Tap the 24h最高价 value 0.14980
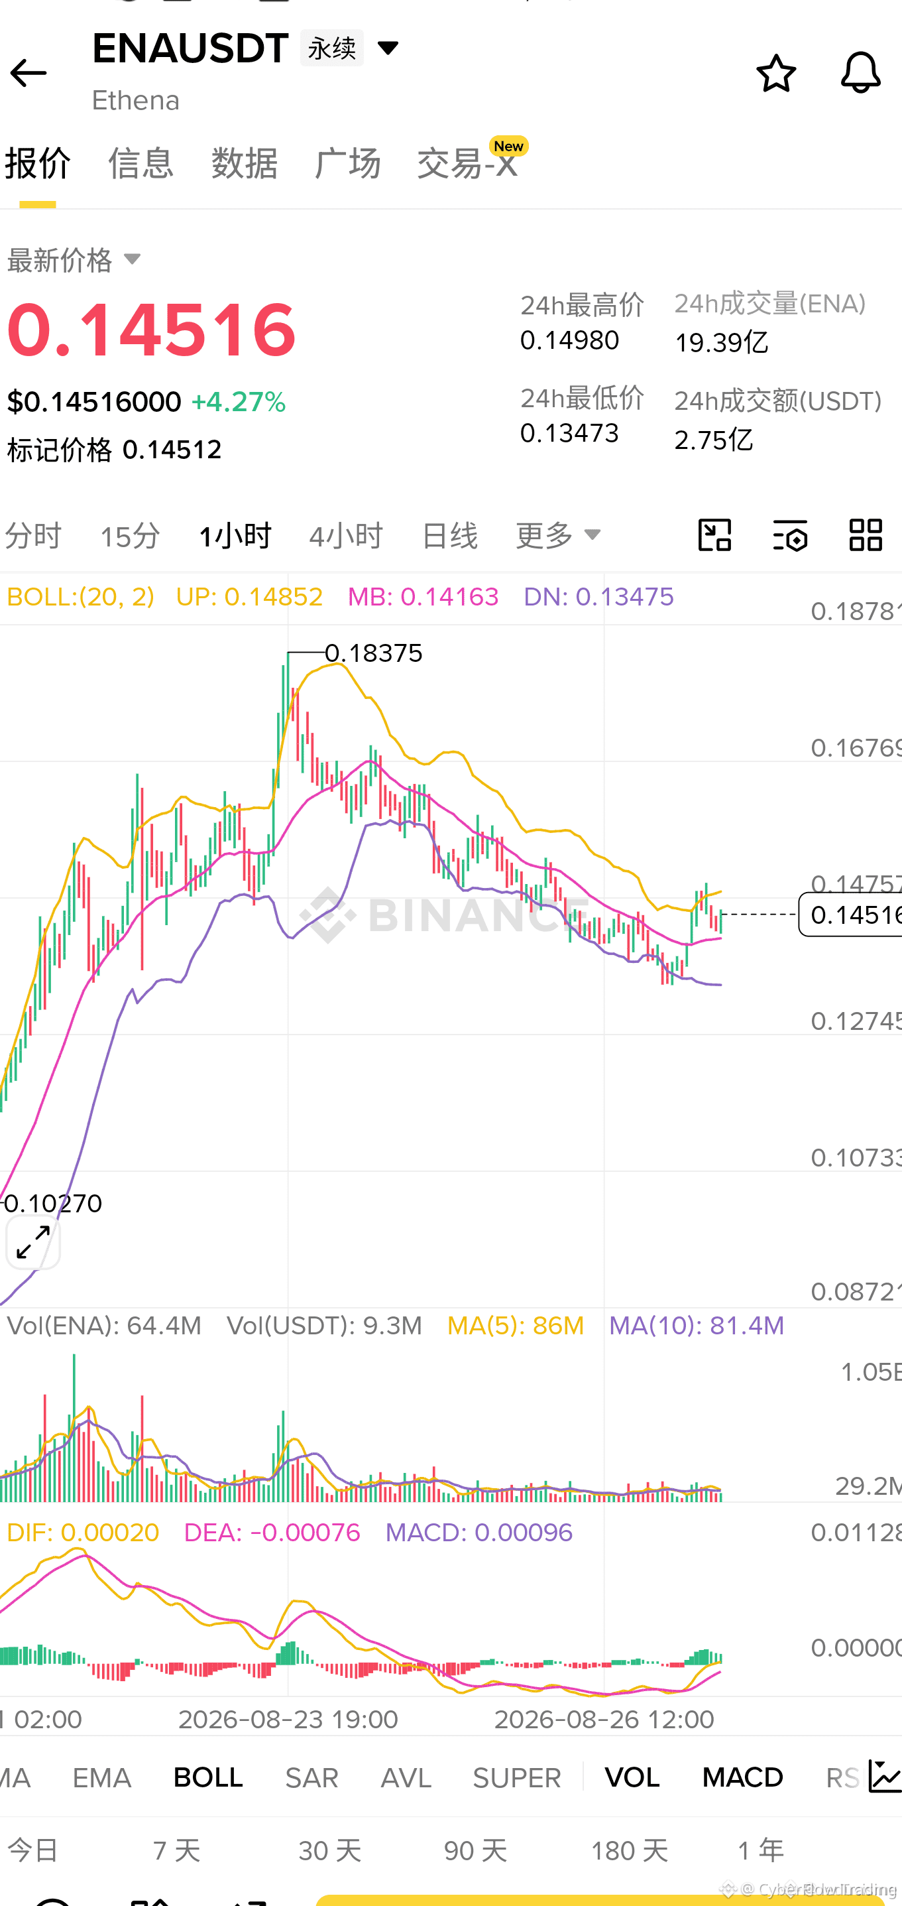Viewport: 902px width, 1906px height. (x=569, y=340)
